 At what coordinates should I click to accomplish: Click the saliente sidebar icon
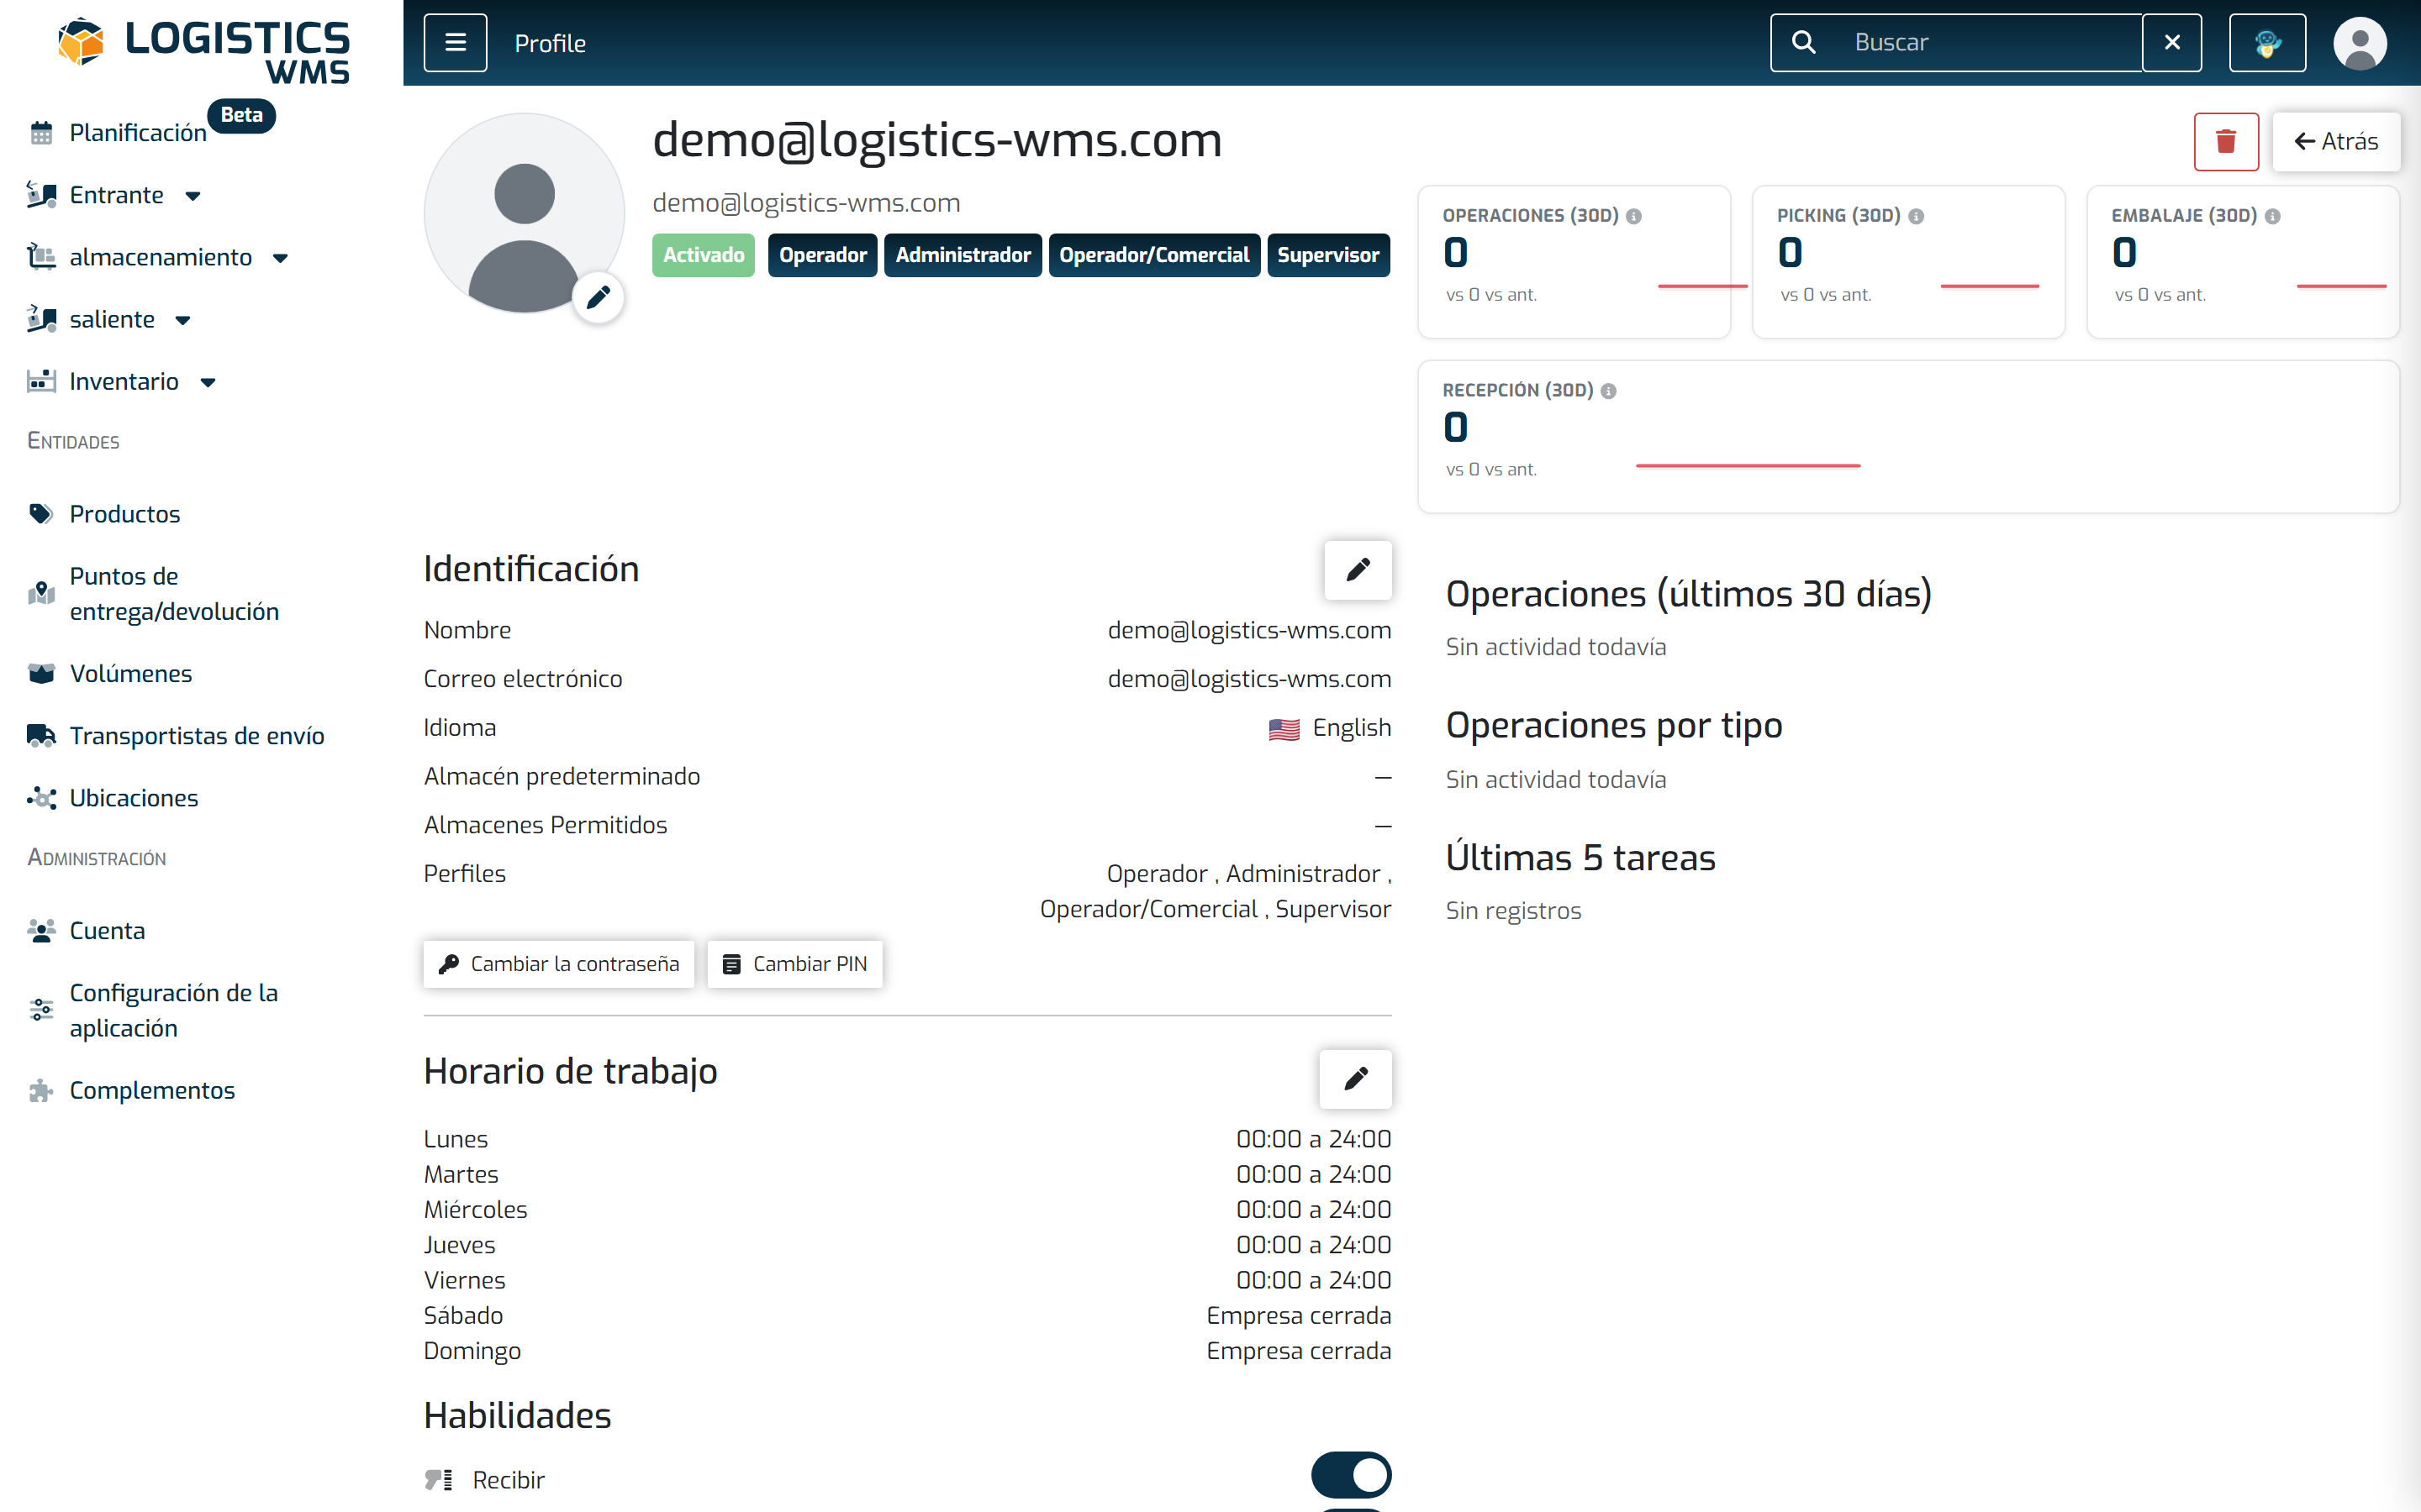(x=41, y=319)
